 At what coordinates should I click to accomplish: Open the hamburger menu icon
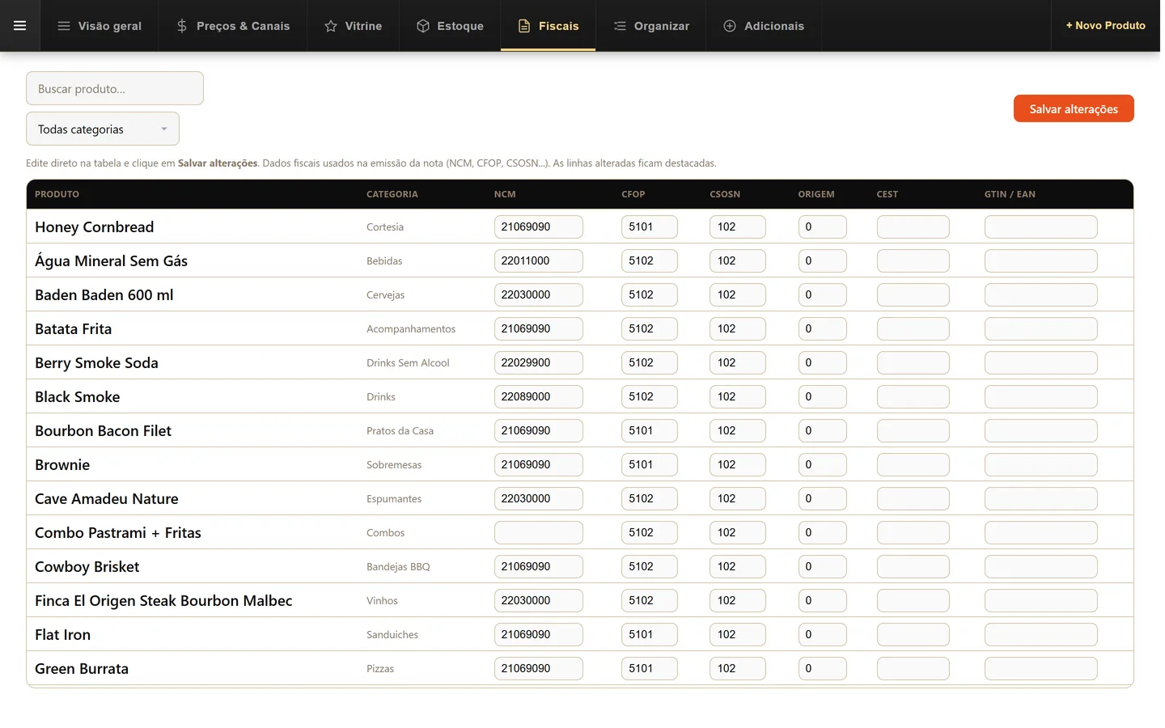[19, 26]
